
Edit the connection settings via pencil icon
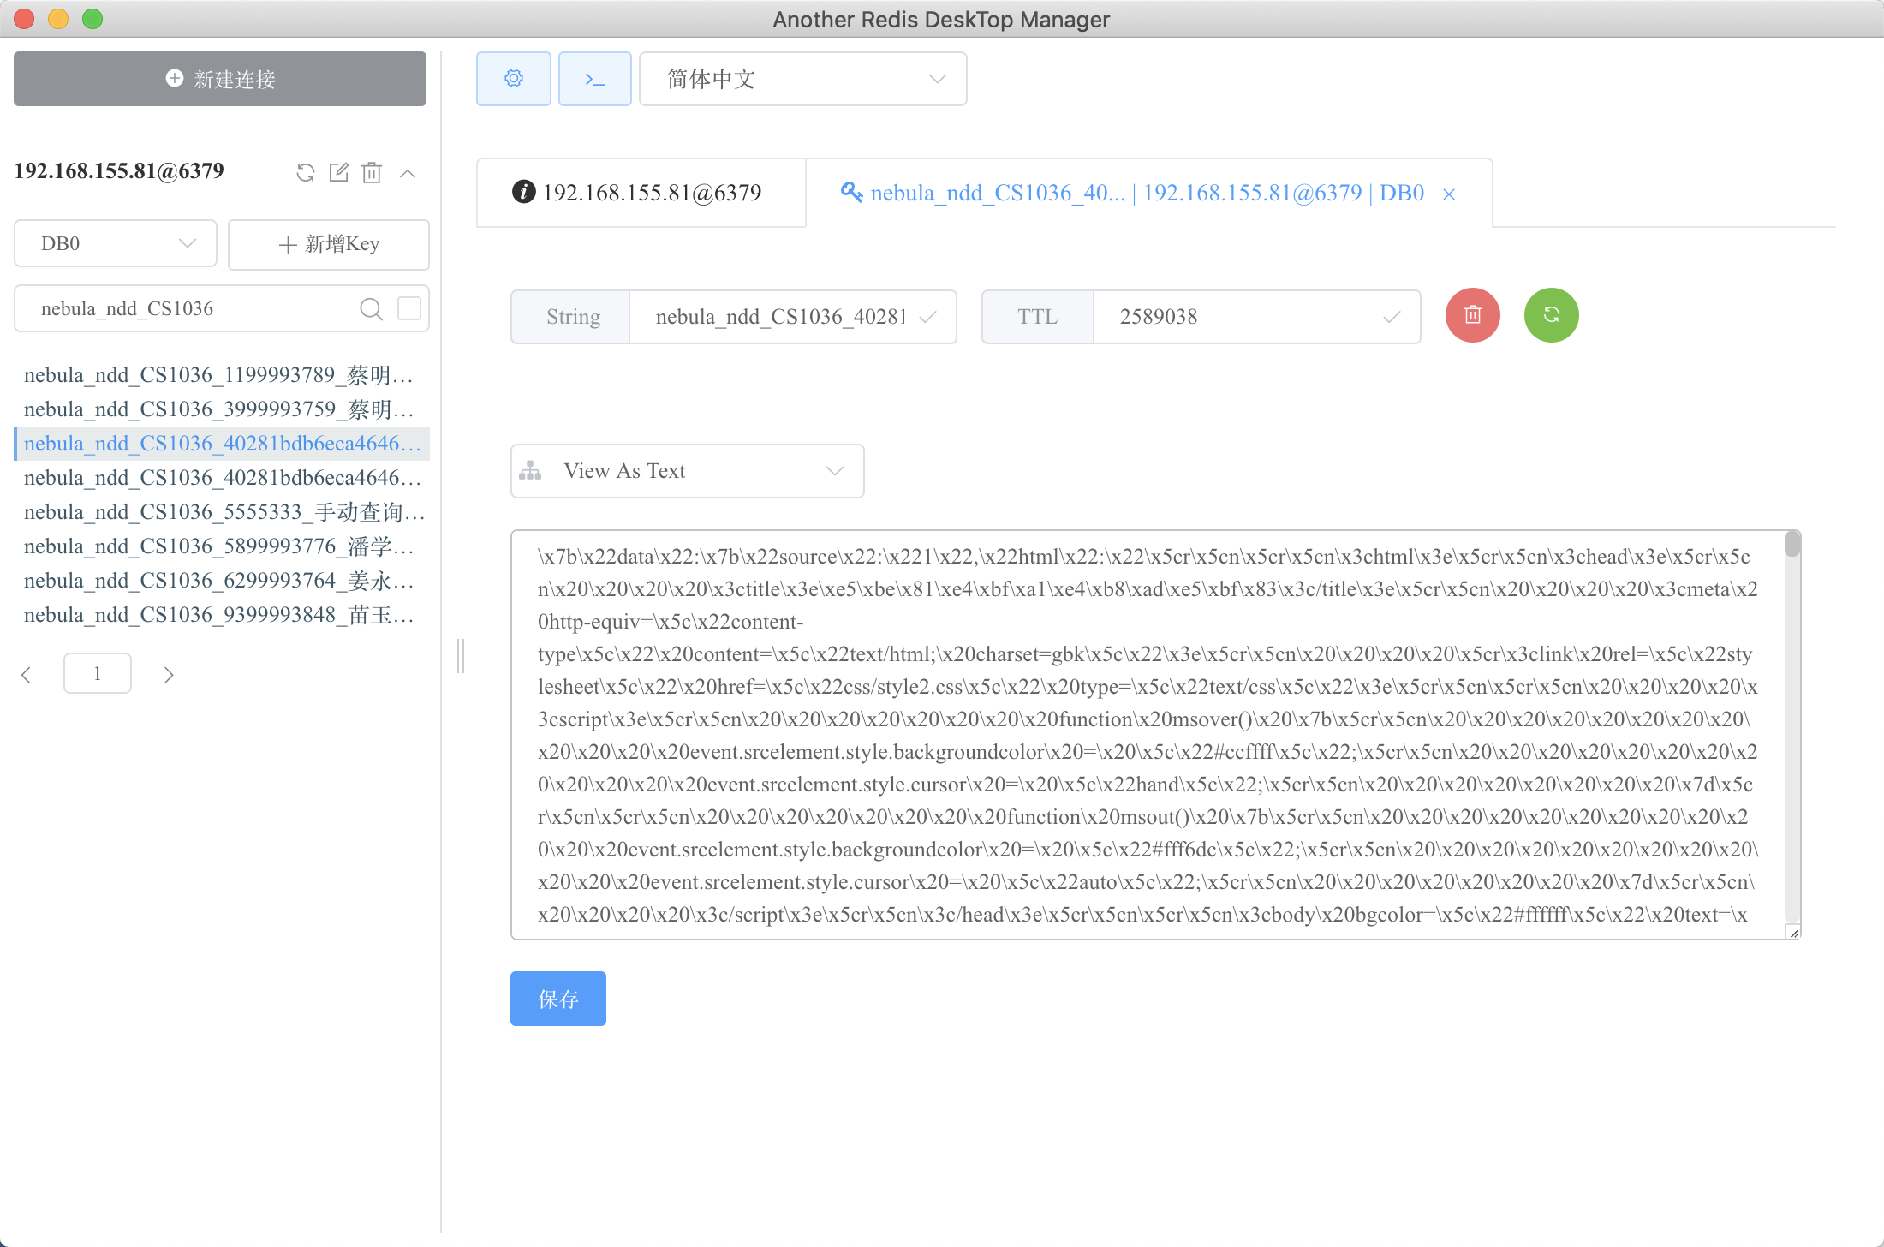click(x=338, y=173)
